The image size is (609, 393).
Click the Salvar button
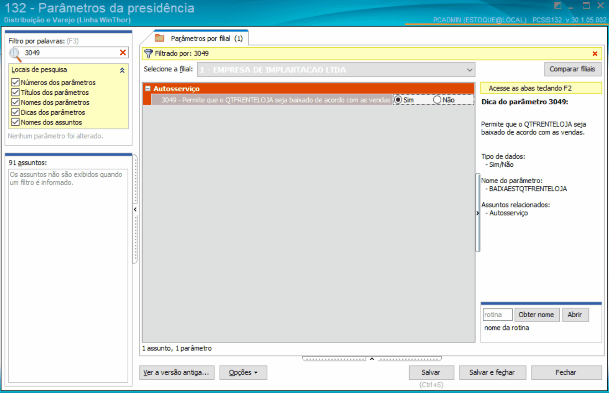tap(431, 372)
